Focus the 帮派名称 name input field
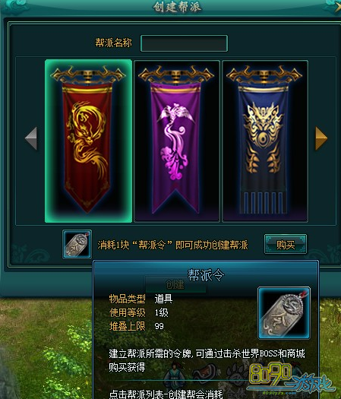The image size is (341, 399). tap(184, 43)
